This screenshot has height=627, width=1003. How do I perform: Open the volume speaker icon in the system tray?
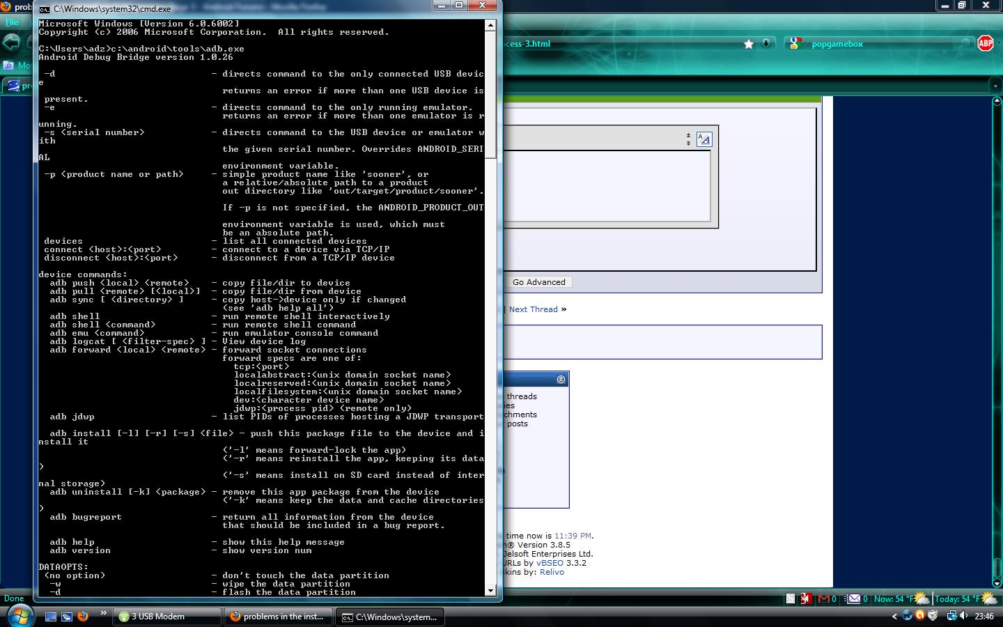[x=963, y=616]
